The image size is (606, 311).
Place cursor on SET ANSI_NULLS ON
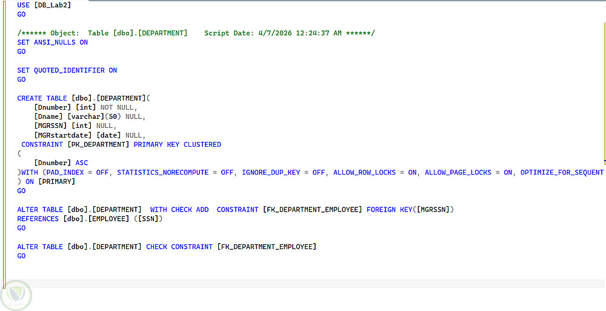[x=53, y=42]
